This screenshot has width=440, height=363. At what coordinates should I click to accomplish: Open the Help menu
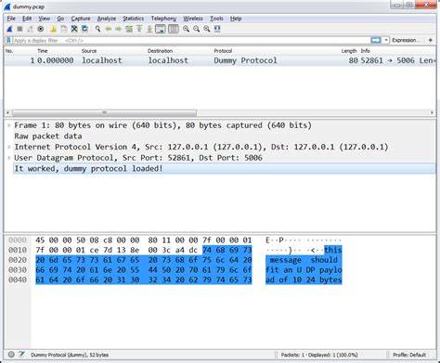[236, 19]
